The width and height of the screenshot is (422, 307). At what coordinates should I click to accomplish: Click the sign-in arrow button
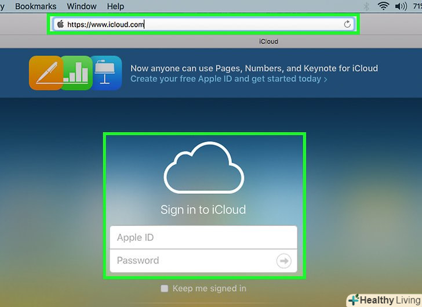coord(283,261)
